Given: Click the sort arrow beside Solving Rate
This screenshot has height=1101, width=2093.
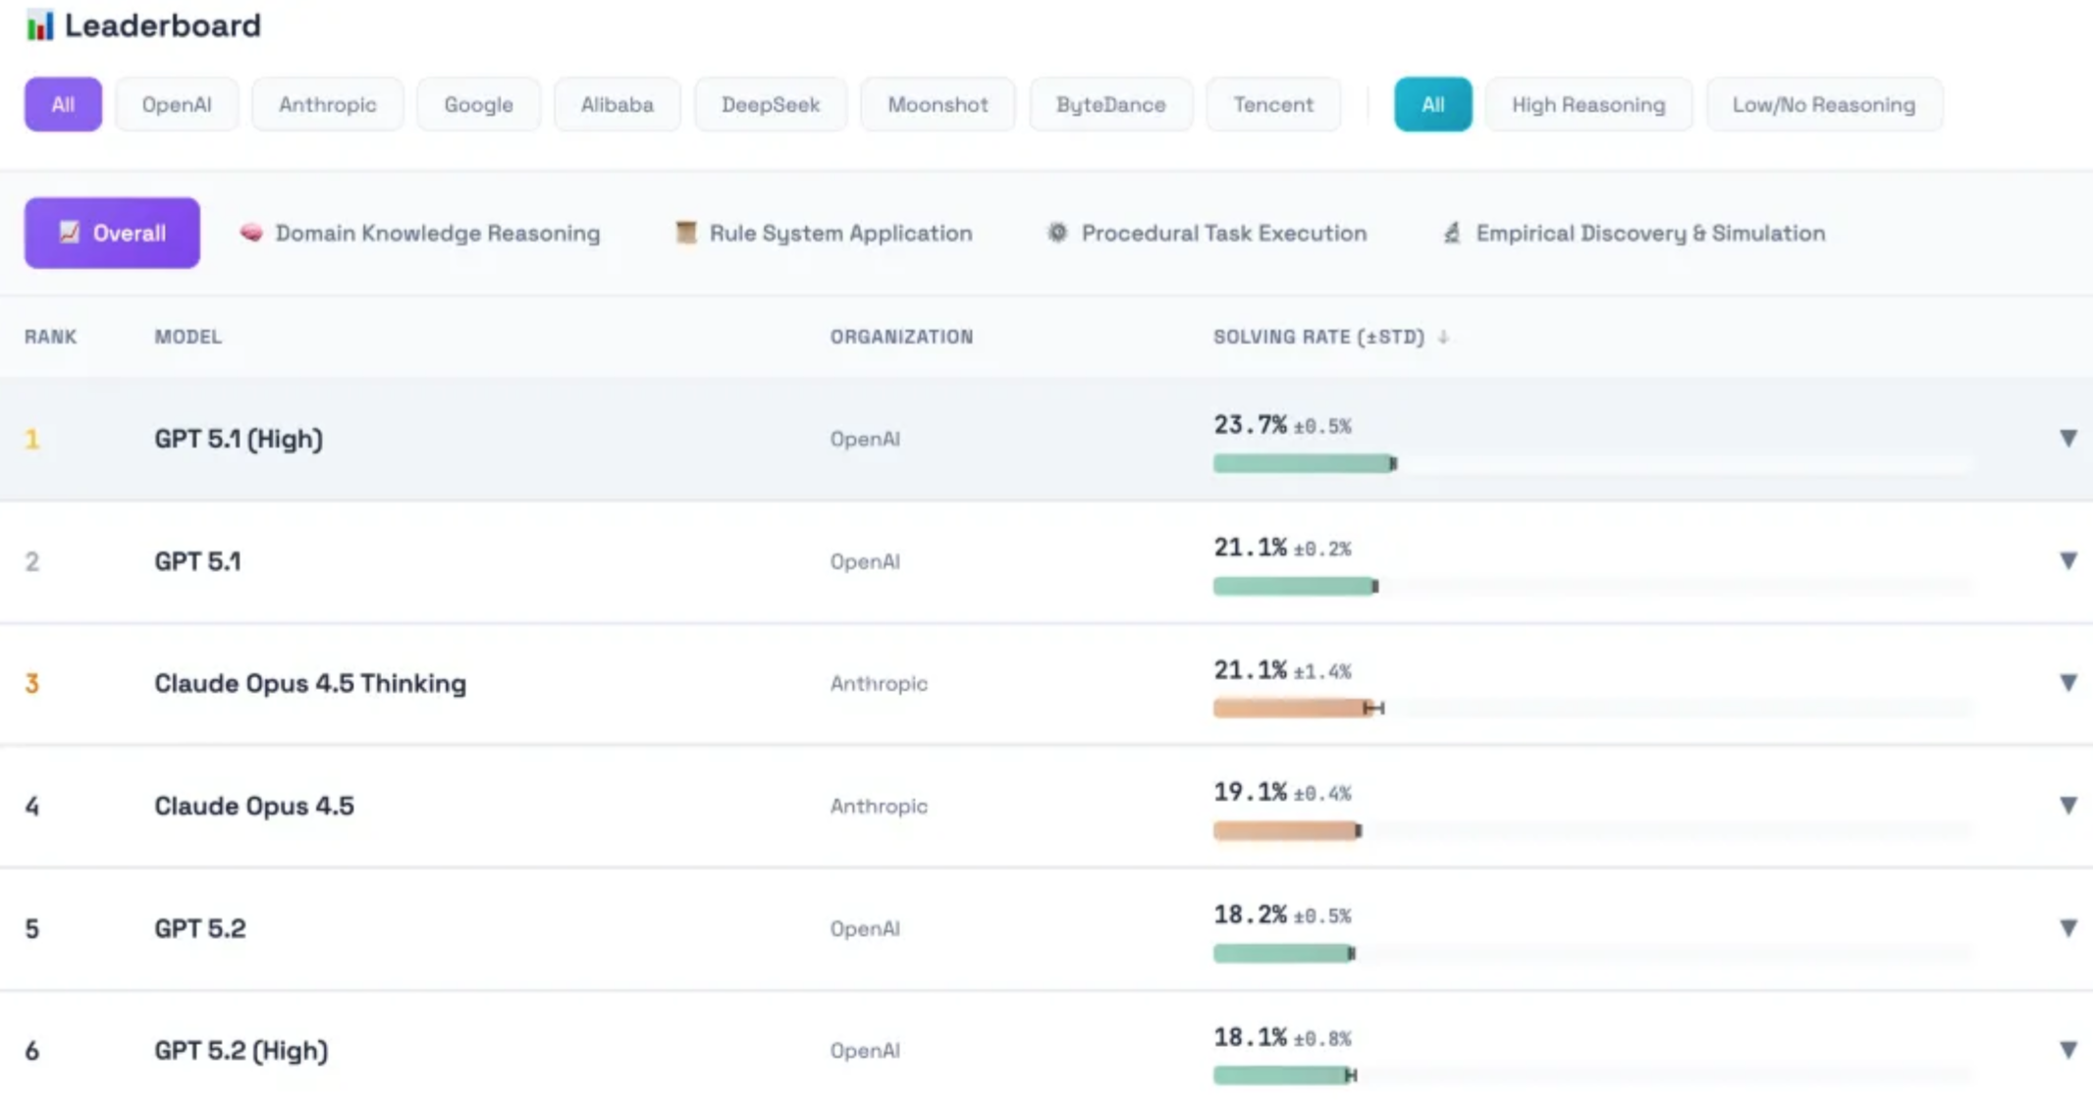Looking at the screenshot, I should click(1443, 337).
